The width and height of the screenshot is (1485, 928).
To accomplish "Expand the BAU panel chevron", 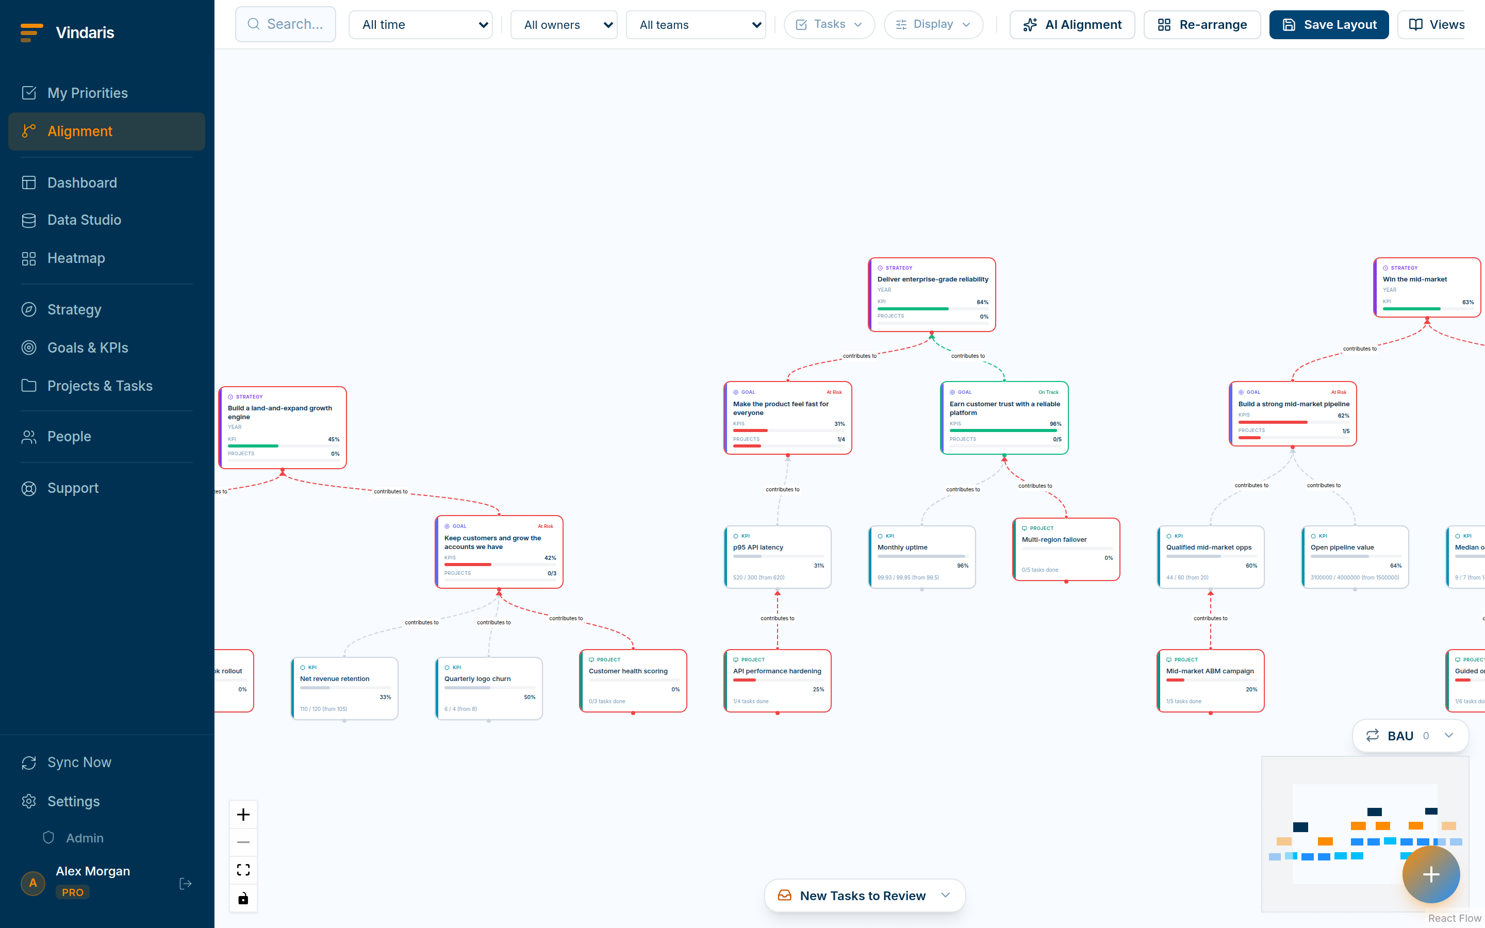I will [x=1448, y=735].
